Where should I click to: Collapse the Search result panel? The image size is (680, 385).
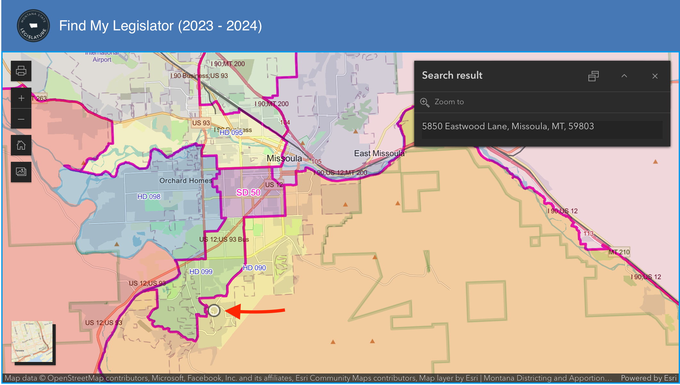click(624, 76)
